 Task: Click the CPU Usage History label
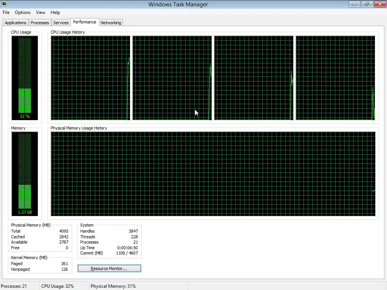[68, 32]
